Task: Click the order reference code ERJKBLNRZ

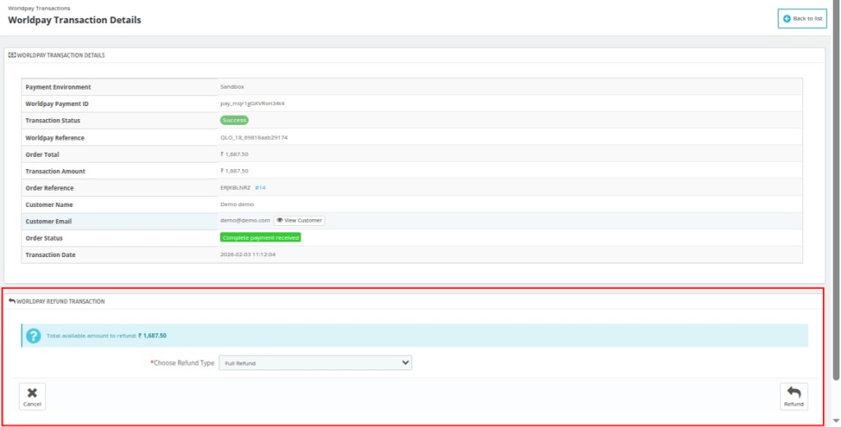Action: 237,187
